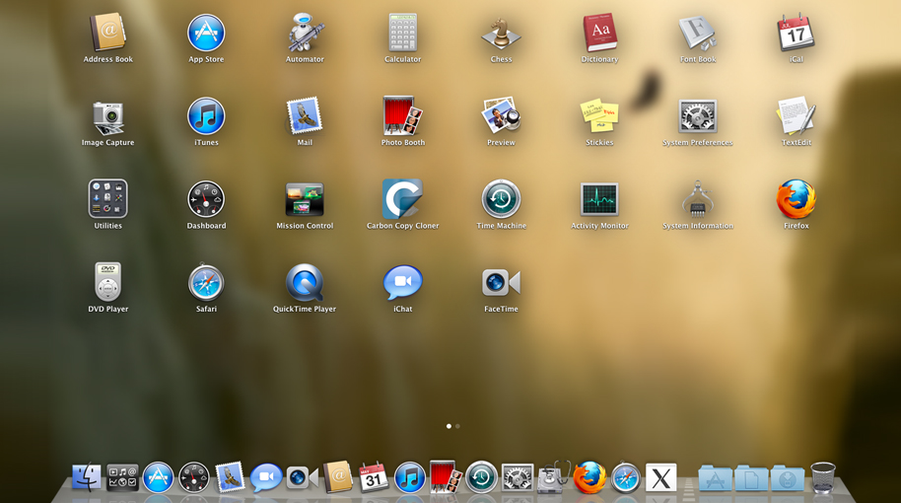The height and width of the screenshot is (503, 901).
Task: Open Disk Utility from the Dock
Action: (x=553, y=477)
